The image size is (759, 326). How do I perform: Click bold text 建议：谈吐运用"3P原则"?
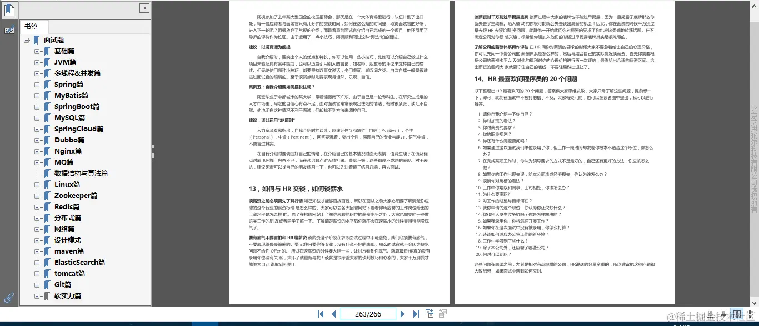pos(272,121)
